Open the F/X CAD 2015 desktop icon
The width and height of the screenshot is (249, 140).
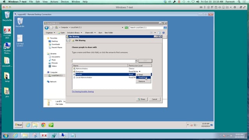pyautogui.click(x=7, y=33)
